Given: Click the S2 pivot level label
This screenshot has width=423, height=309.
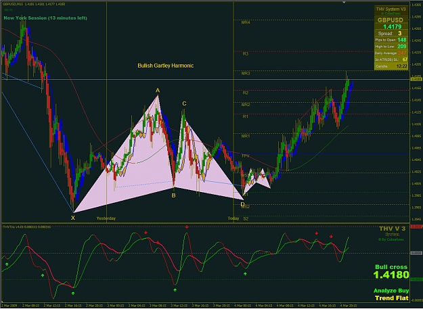Looking at the screenshot, I should pos(246,219).
